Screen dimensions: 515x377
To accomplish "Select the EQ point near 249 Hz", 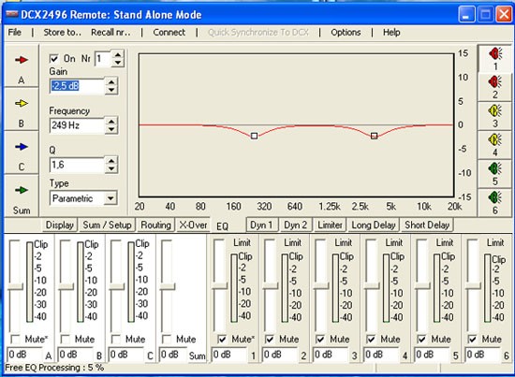I will 254,136.
